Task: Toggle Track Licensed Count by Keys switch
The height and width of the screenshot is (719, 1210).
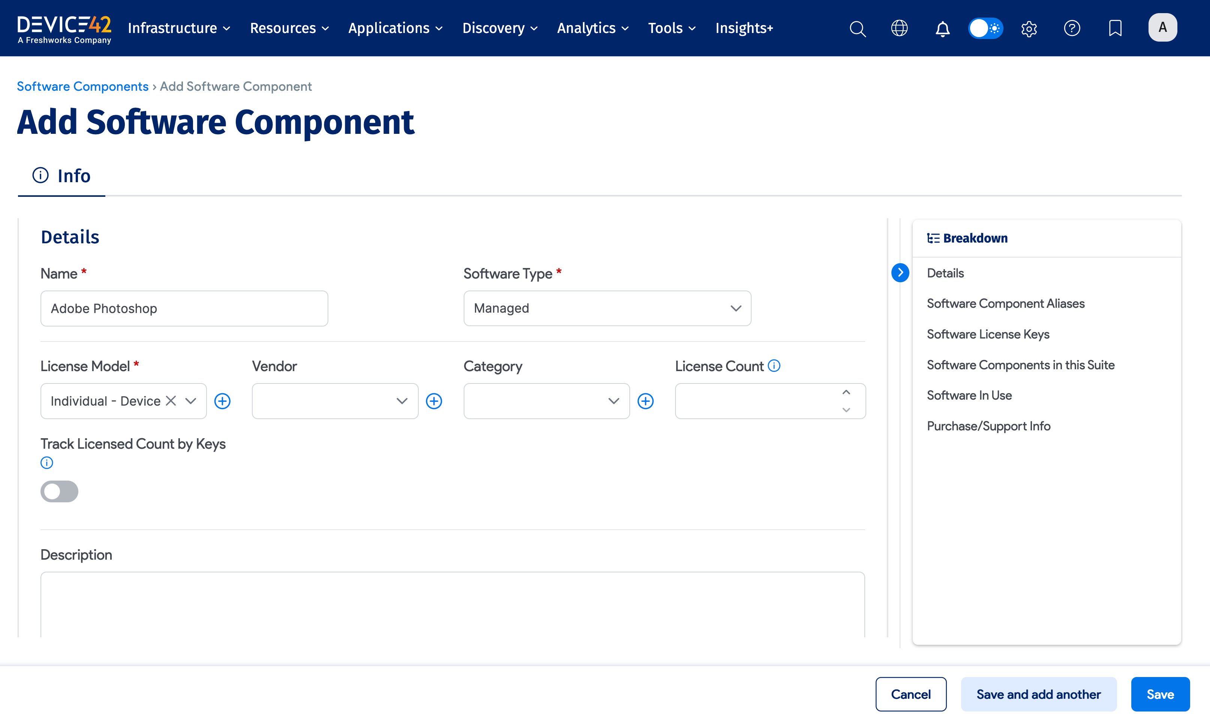Action: click(x=59, y=491)
